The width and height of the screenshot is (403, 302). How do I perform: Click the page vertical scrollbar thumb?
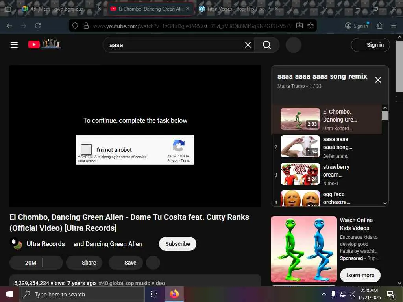399,66
